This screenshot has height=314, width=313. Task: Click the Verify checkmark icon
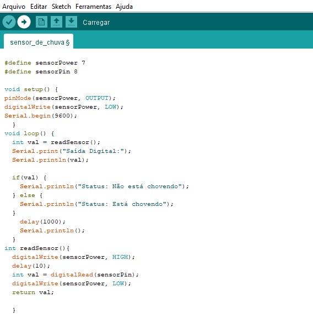click(9, 22)
